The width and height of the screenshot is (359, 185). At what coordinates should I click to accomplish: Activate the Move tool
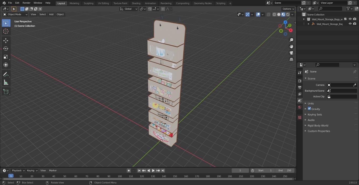(x=6, y=40)
